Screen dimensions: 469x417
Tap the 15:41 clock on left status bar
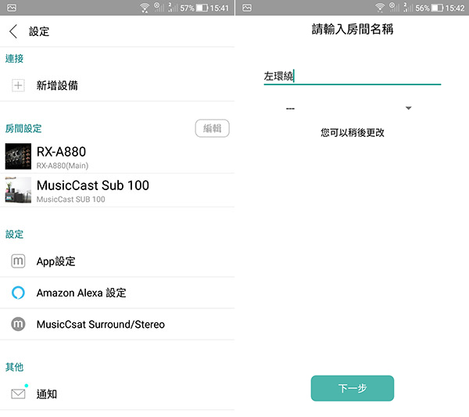pos(219,8)
